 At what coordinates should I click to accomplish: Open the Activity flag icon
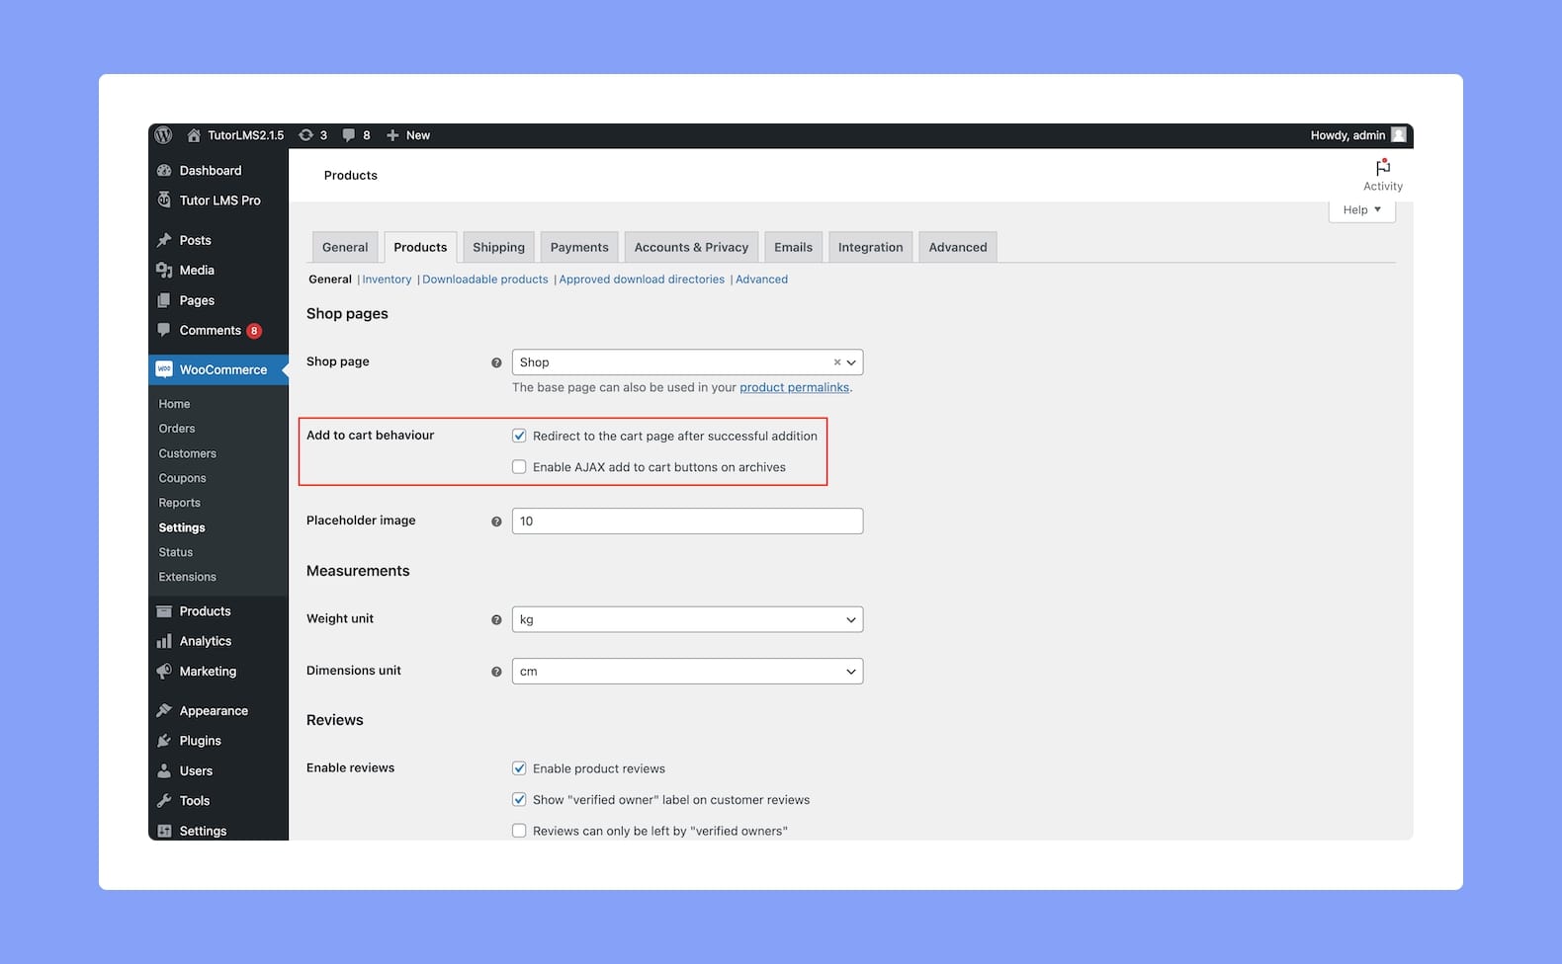(x=1383, y=167)
